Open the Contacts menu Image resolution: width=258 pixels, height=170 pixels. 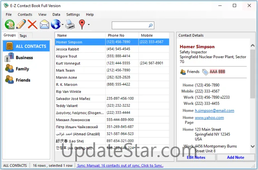25,15
